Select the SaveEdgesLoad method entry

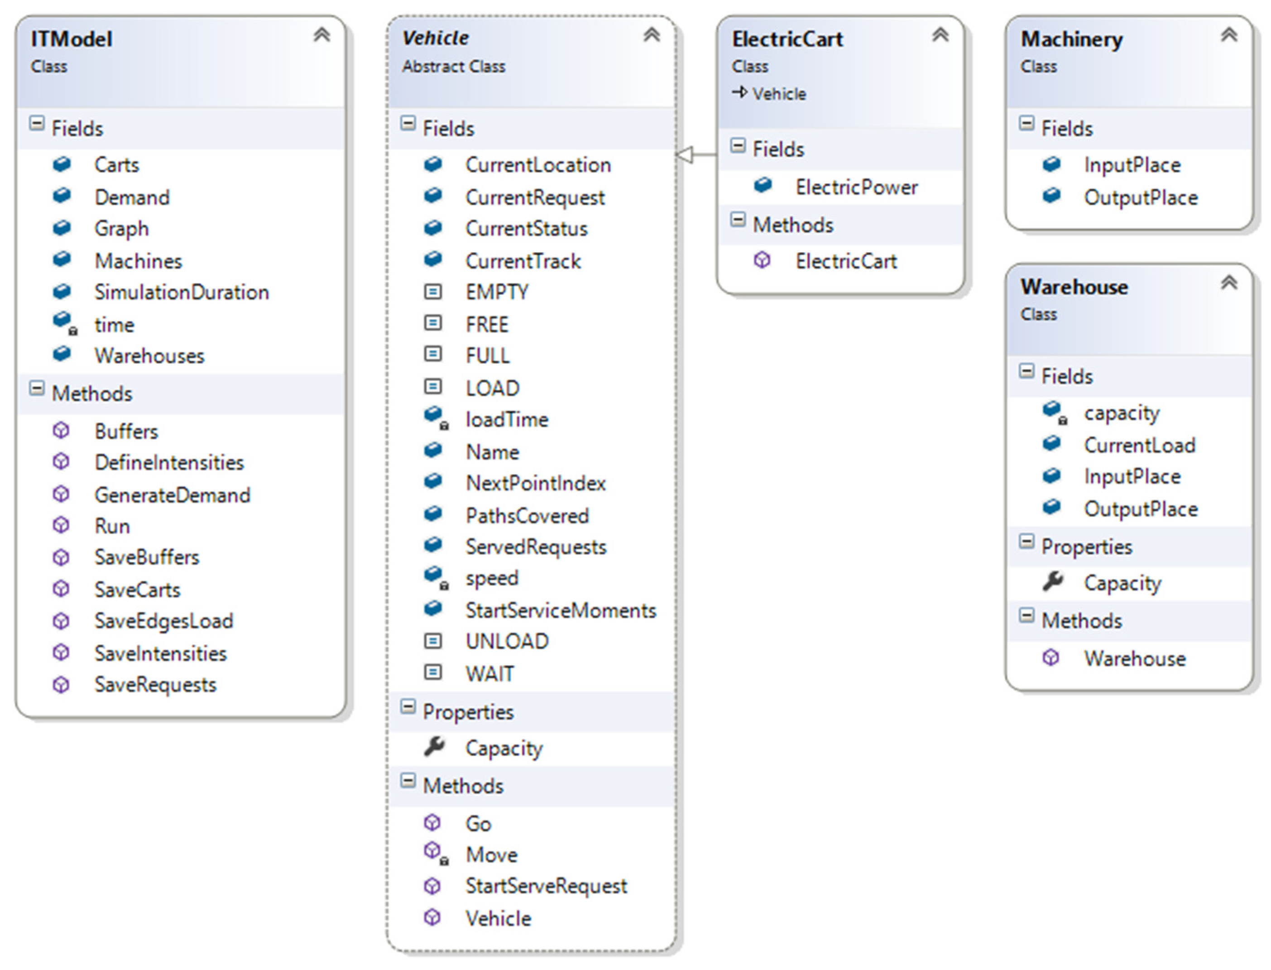pyautogui.click(x=163, y=621)
